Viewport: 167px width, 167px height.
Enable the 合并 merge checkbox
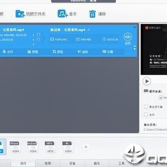tap(146, 115)
